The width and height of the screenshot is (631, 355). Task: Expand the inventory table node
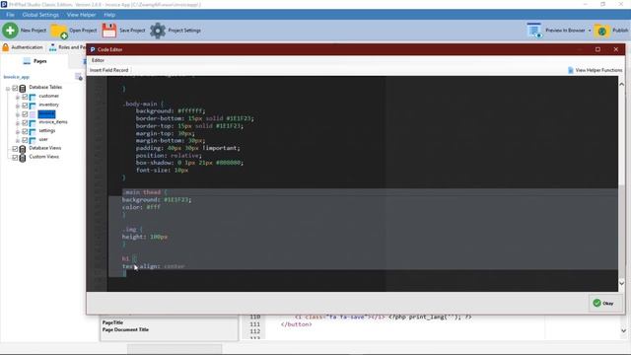pyautogui.click(x=18, y=106)
